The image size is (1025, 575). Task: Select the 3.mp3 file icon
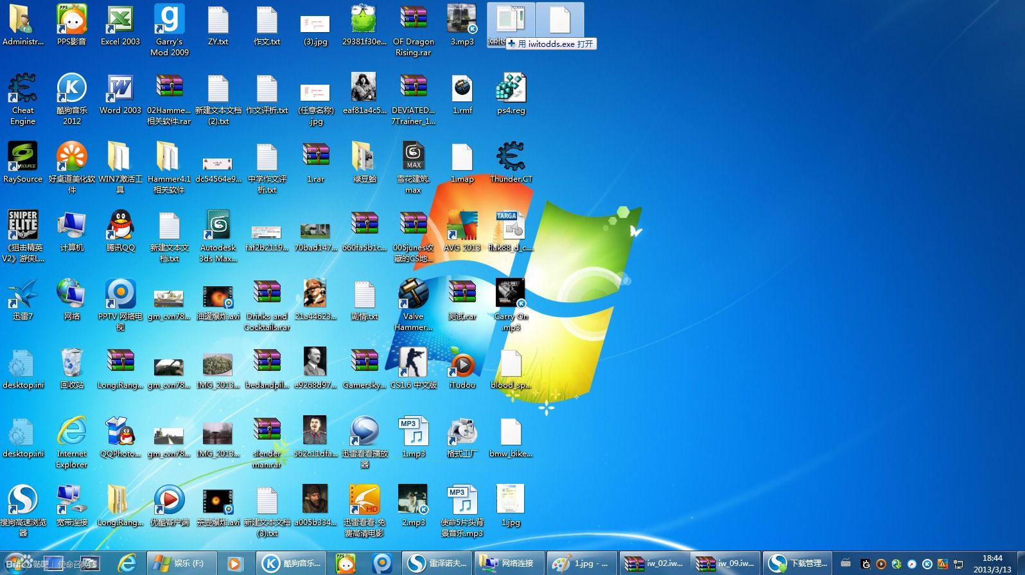point(462,26)
